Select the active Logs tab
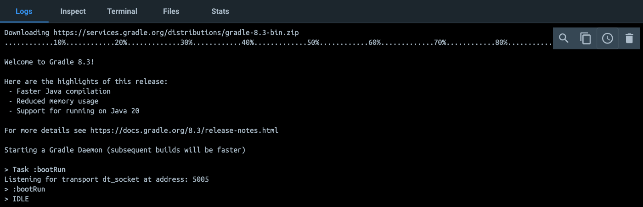 point(24,11)
